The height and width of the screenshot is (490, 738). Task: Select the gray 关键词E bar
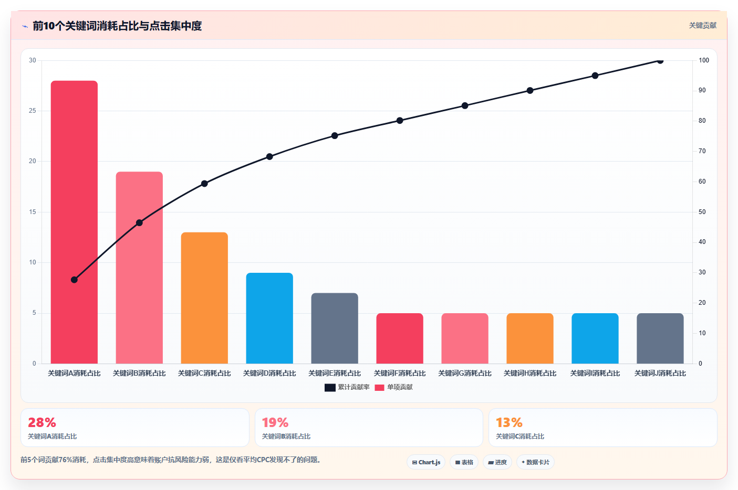[x=335, y=328]
